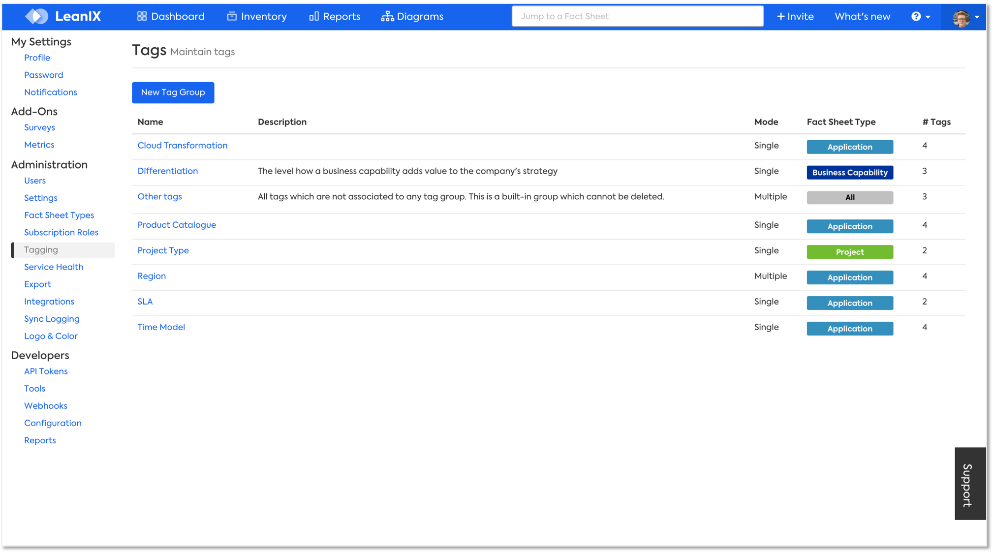Expand the user profile dropdown arrow
Screen dimensions: 993x552
tap(977, 17)
